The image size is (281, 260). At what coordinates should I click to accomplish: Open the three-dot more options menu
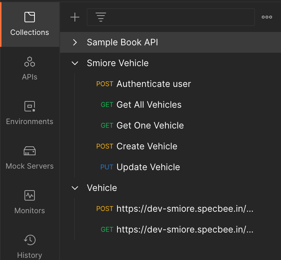(x=267, y=17)
